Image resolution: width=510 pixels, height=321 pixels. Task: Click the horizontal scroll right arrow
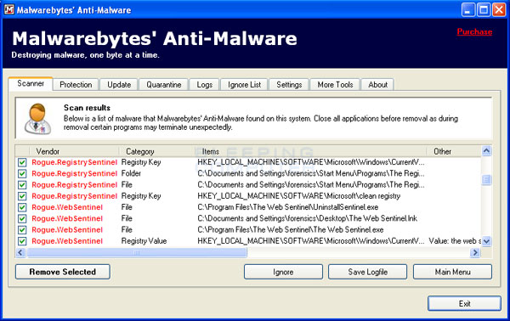coord(475,252)
